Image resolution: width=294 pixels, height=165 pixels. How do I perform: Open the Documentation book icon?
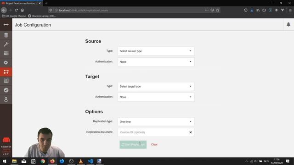(6, 81)
